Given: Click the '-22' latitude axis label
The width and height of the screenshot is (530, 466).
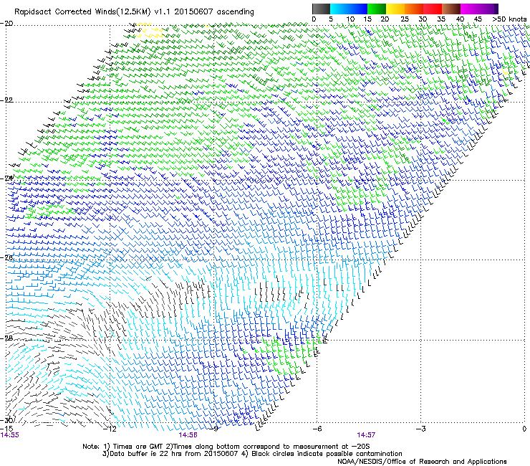Looking at the screenshot, I should click(7, 100).
